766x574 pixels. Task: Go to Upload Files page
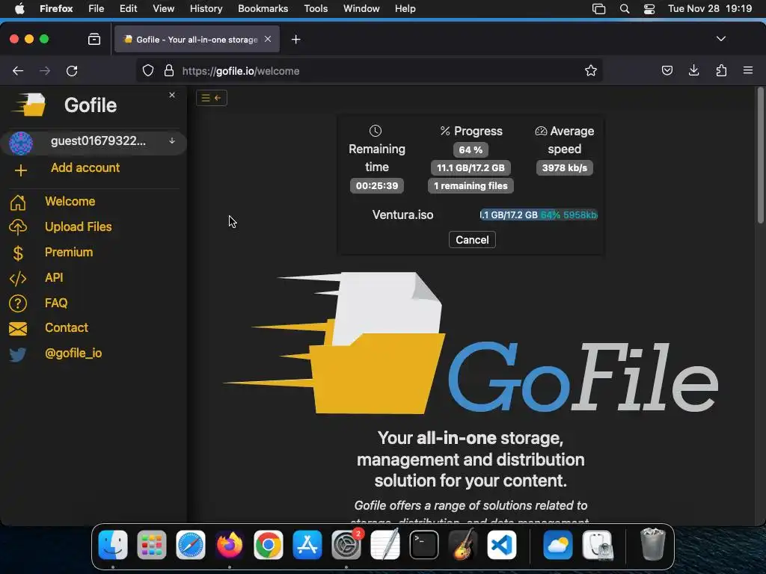click(78, 227)
